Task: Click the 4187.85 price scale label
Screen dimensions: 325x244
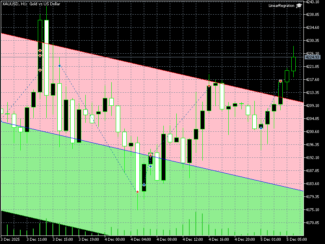Action: tap(312, 170)
